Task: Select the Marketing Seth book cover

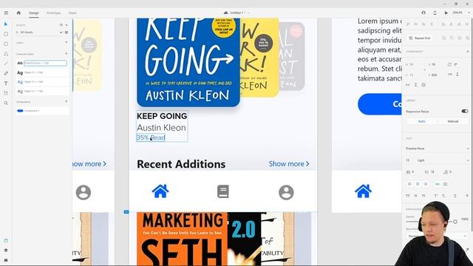Action: point(183,239)
